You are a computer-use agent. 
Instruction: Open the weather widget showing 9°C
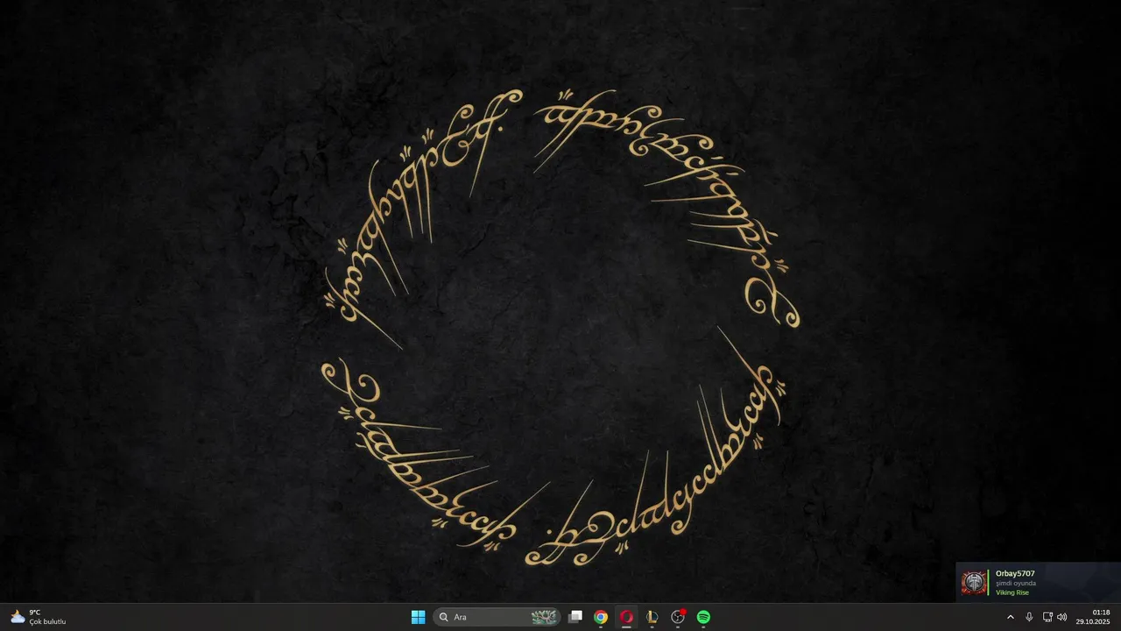point(39,617)
